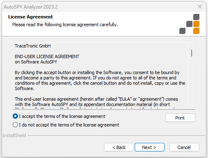Click the 'TraceTronic GmbH' line in license text
The image size is (208, 158).
(x=33, y=46)
